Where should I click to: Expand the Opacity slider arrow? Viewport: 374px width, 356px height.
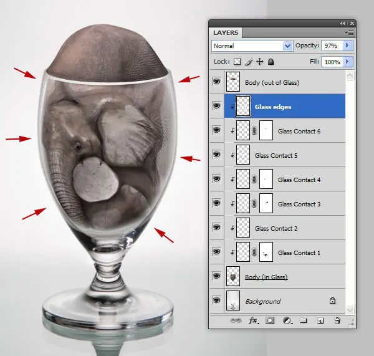[x=348, y=46]
